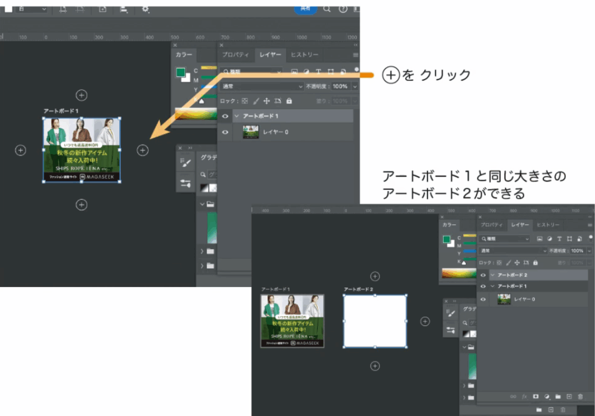
Task: Hide レイヤー 0 in the two-artboard Layers panel
Action: (x=483, y=299)
